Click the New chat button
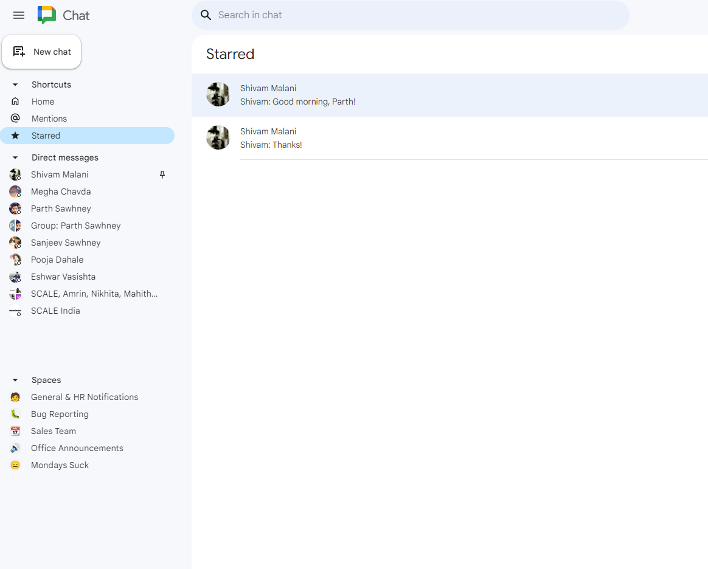708x569 pixels. 41,52
